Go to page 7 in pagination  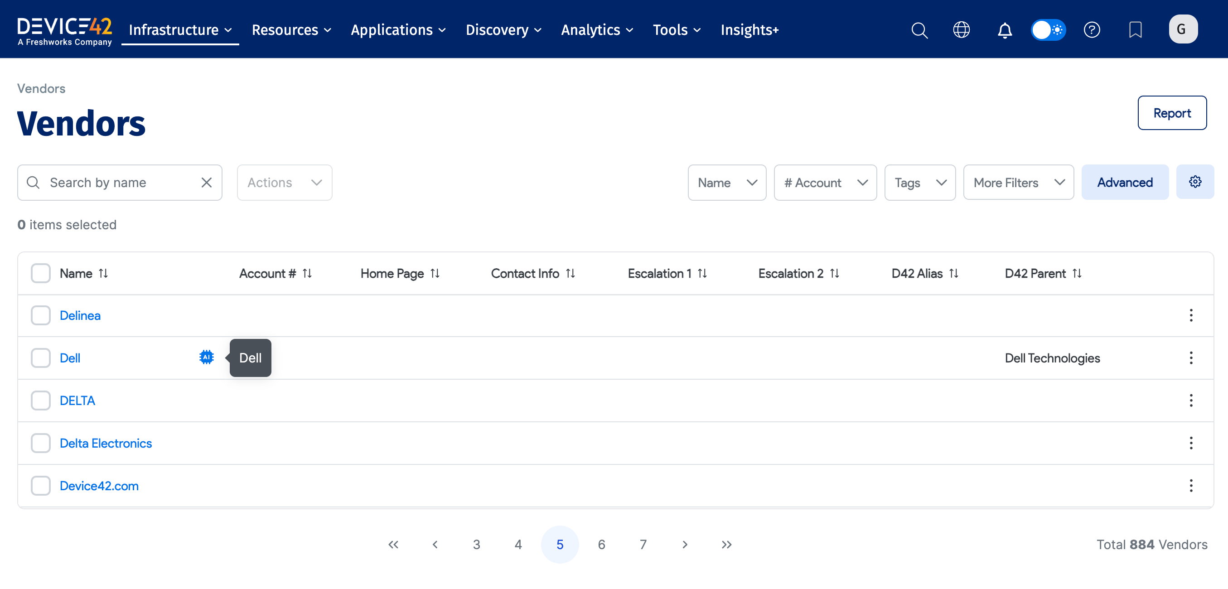click(x=643, y=544)
